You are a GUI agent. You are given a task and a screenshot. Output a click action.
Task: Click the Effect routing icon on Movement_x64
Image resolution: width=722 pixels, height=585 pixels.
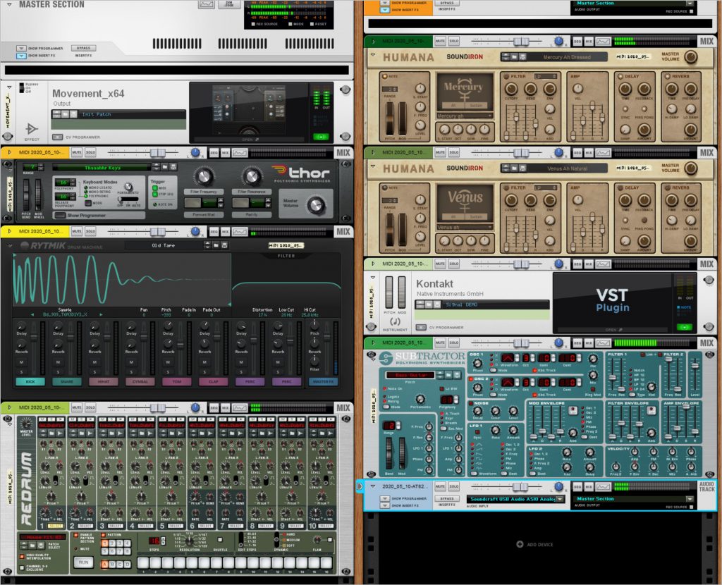31,130
